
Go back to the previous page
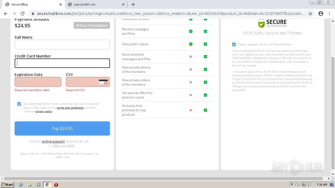(6, 14)
